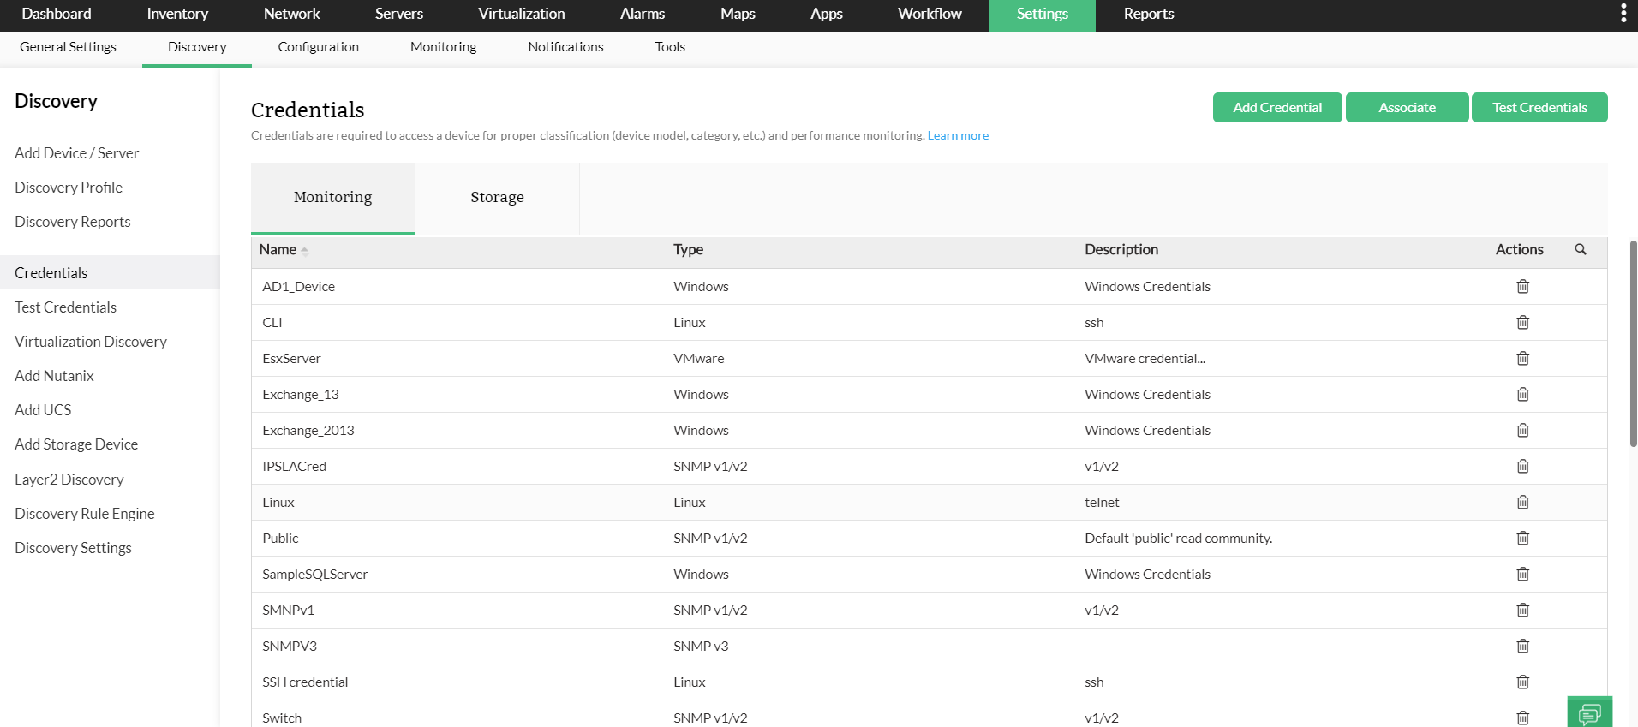Click the Associate button
This screenshot has height=727, width=1638.
pos(1407,108)
